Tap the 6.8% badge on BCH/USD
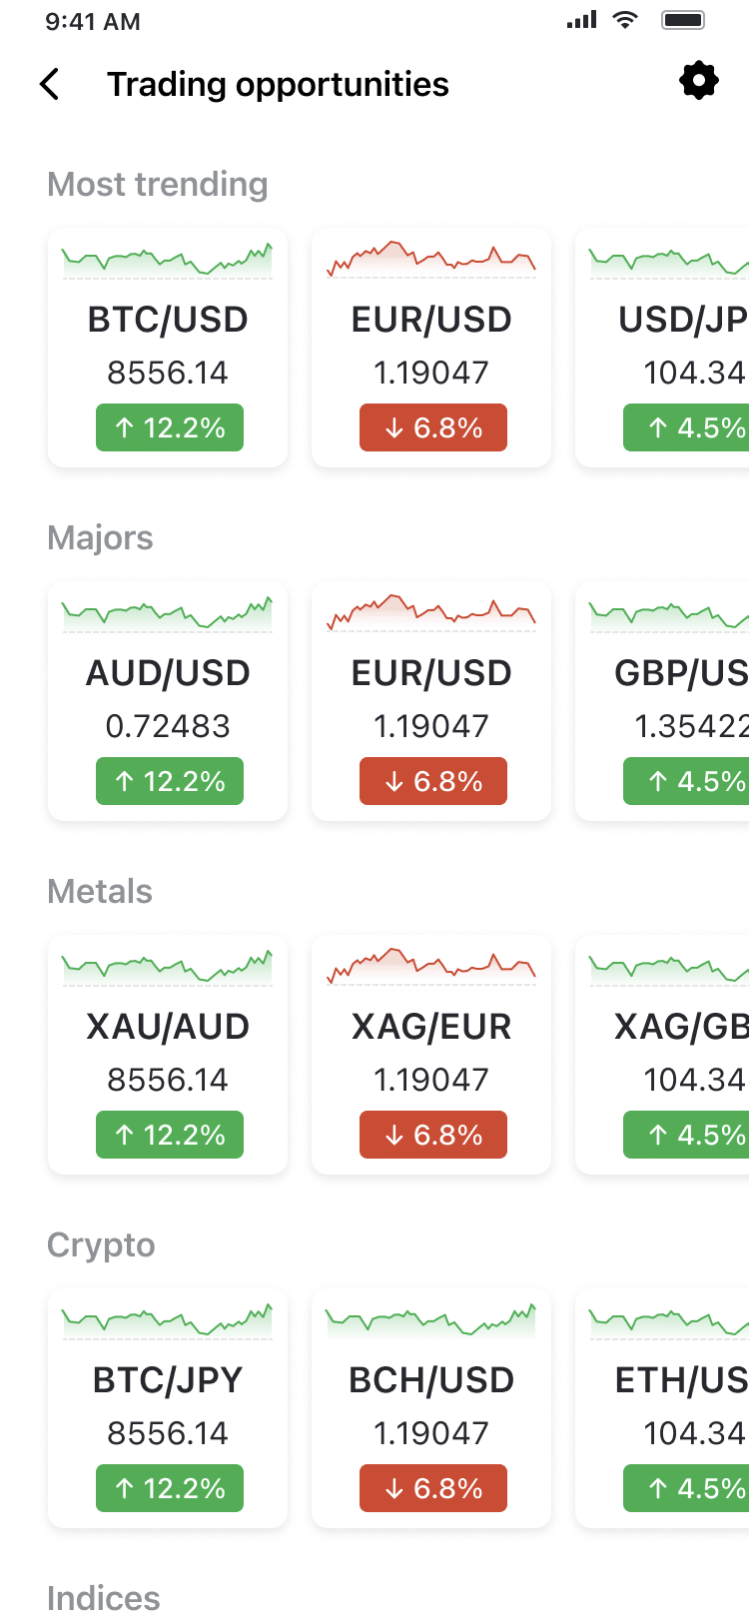749x1622 pixels. (433, 1488)
